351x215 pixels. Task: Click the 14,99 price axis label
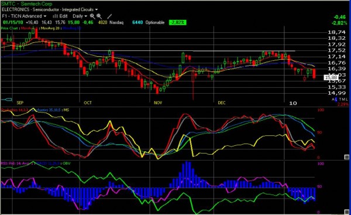(337, 93)
